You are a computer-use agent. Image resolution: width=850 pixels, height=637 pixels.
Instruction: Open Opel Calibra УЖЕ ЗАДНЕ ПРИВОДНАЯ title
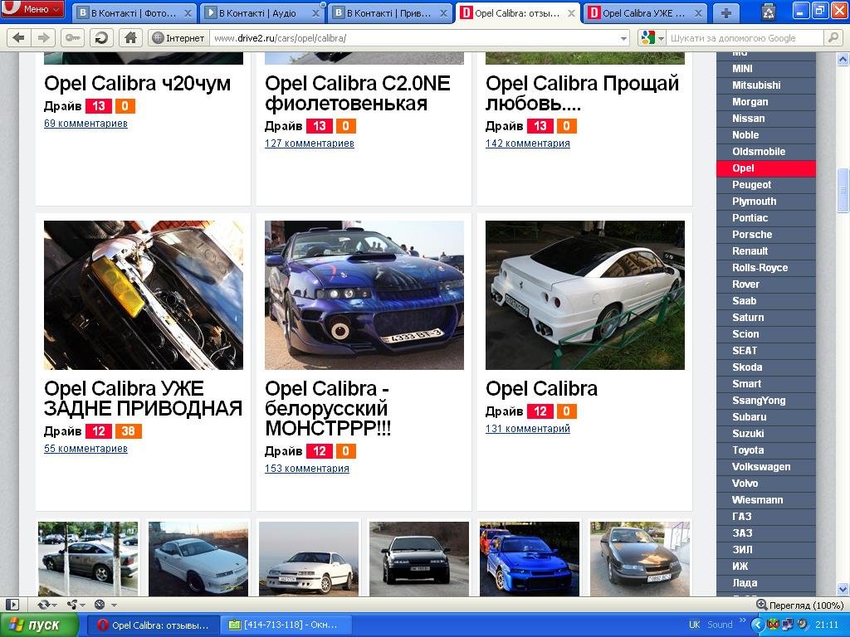coord(143,398)
